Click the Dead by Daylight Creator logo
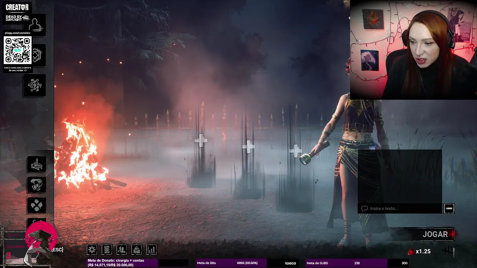 coord(18,13)
